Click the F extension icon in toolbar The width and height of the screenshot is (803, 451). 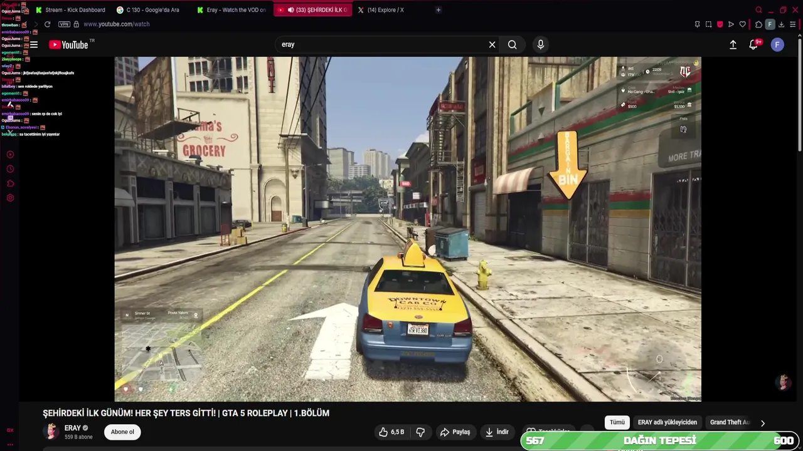770,24
